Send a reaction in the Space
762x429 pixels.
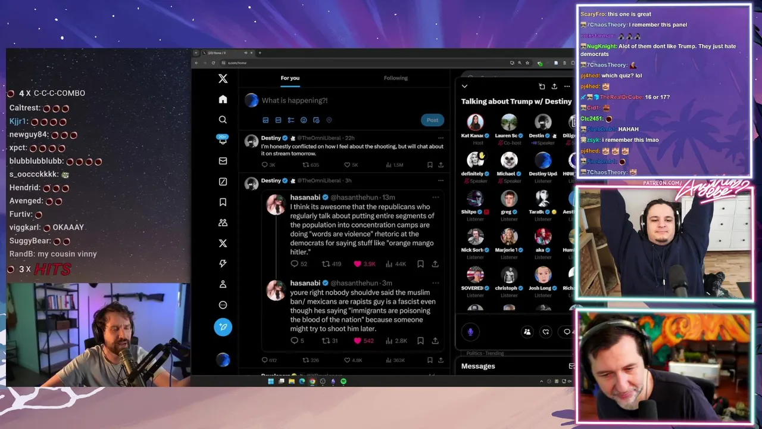[x=545, y=332]
